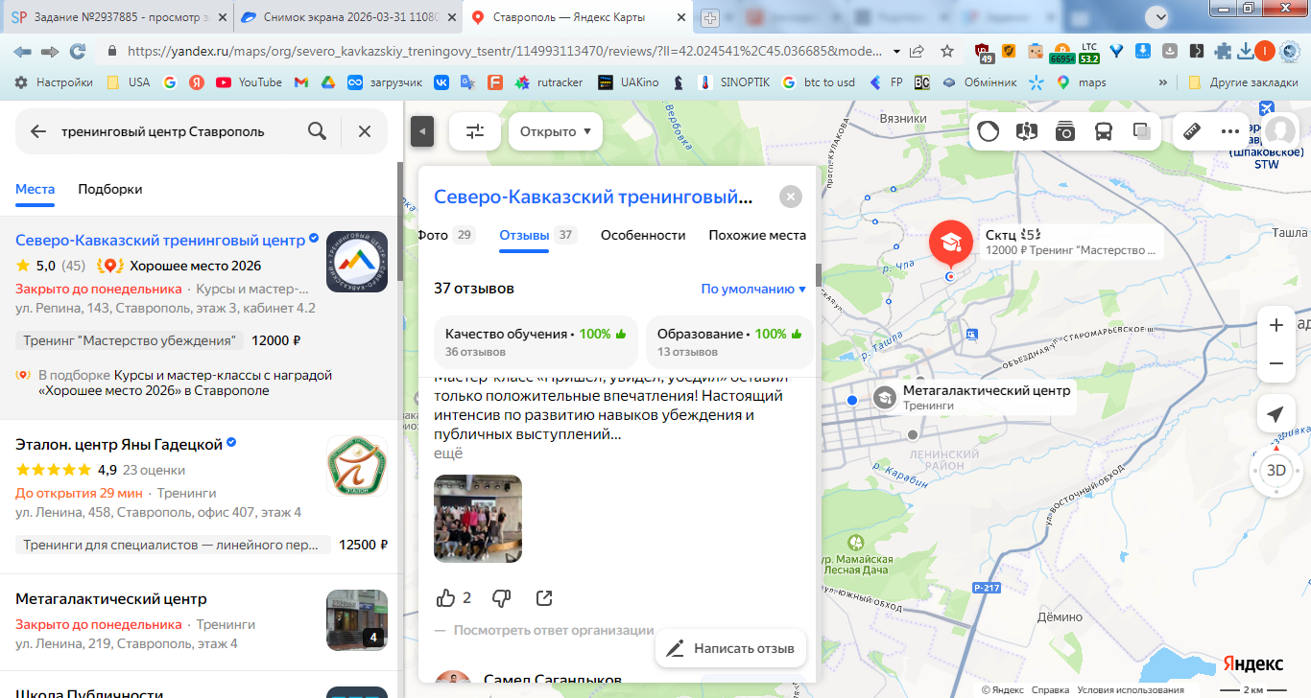The width and height of the screenshot is (1311, 698).
Task: Open the SINOPTIK bookmark
Action: (x=733, y=82)
